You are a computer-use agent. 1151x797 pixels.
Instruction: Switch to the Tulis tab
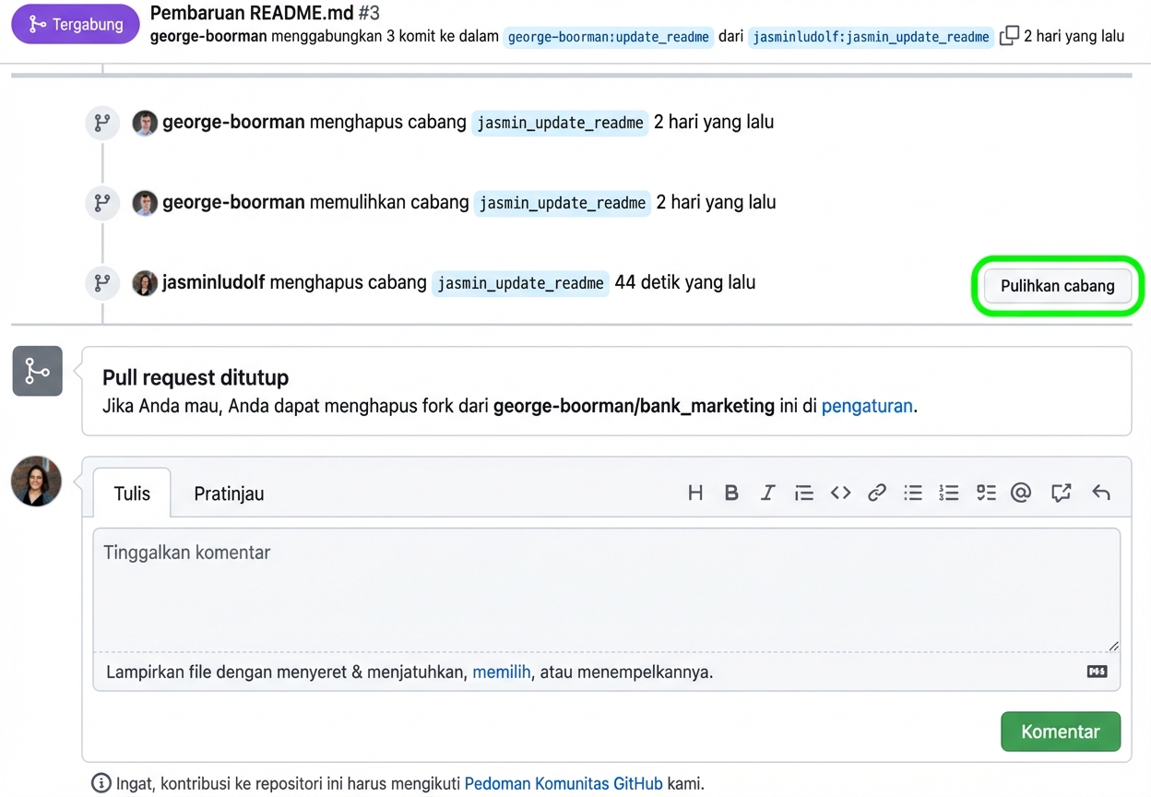click(132, 494)
